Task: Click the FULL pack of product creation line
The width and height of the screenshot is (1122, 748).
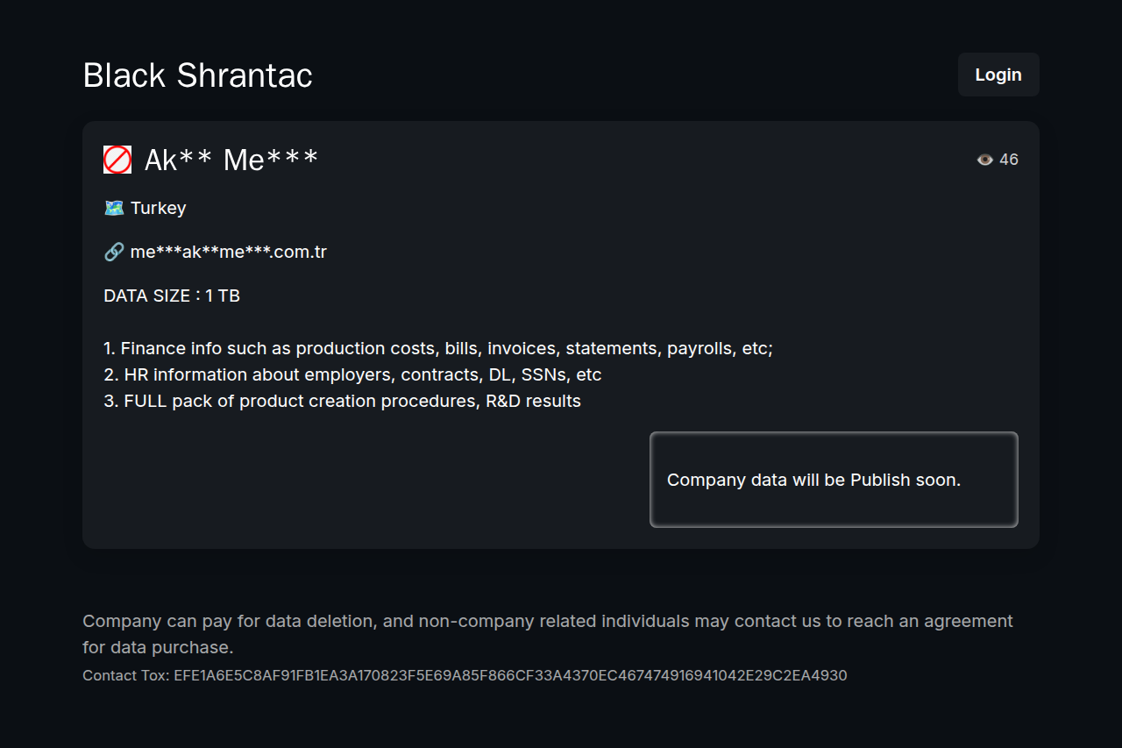Action: [x=342, y=401]
